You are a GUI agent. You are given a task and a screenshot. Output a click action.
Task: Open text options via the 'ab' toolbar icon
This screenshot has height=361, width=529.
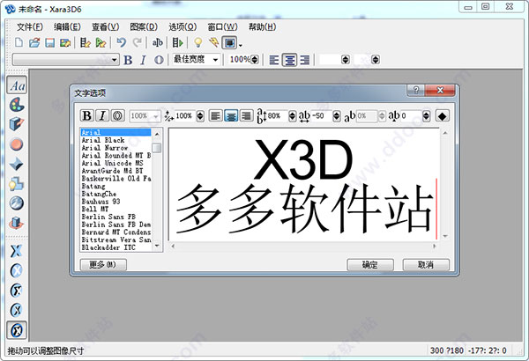point(157,42)
